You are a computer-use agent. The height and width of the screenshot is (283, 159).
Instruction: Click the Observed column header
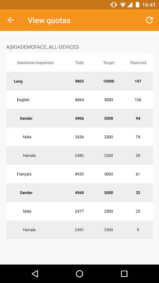point(138,63)
